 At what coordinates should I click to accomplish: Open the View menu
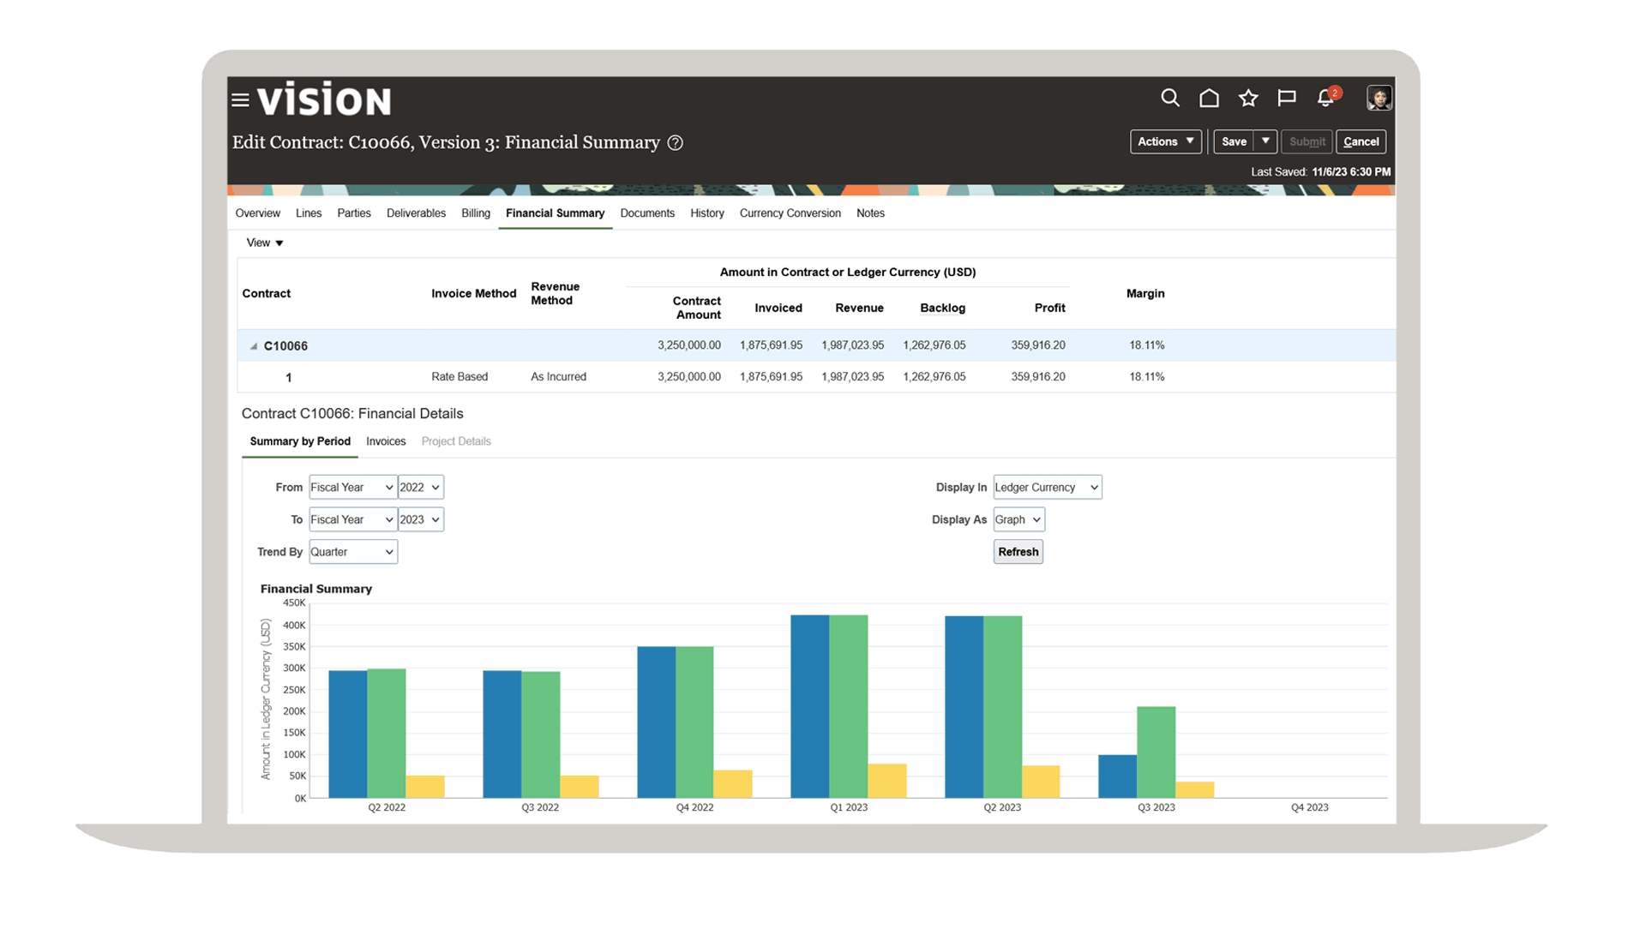pos(264,243)
